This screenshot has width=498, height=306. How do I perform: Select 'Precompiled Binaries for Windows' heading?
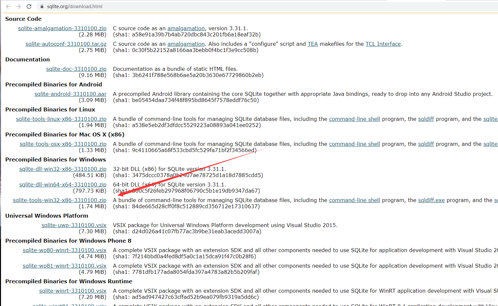(56, 159)
